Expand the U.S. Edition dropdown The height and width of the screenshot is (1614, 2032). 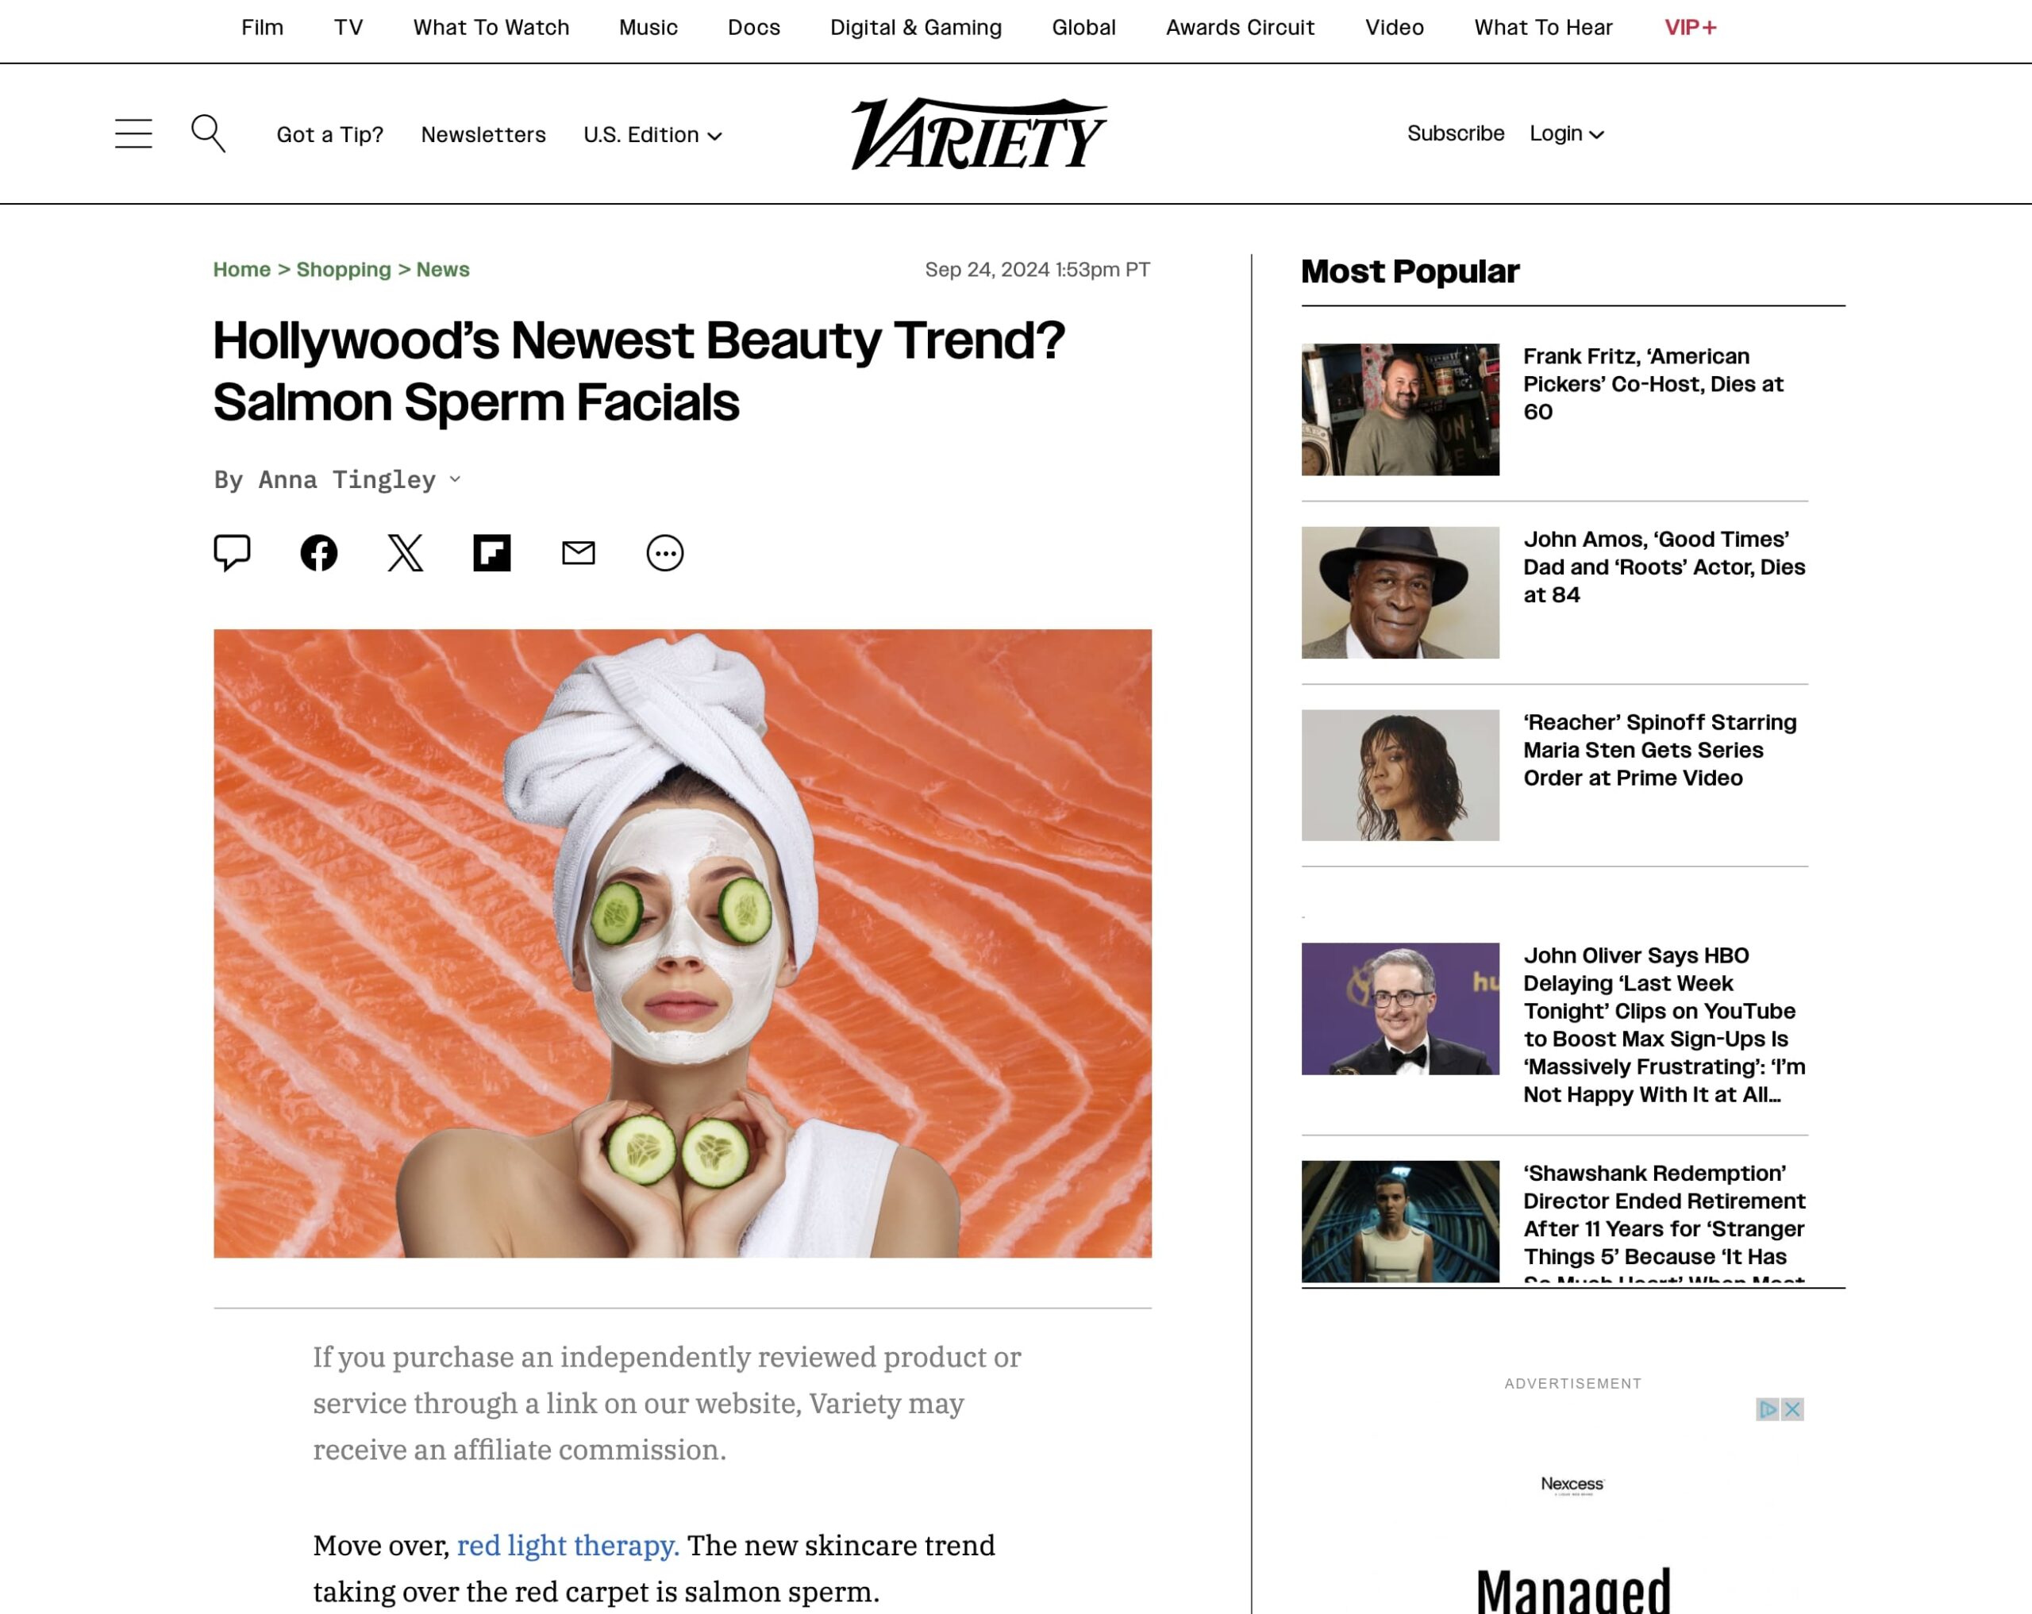pos(653,135)
